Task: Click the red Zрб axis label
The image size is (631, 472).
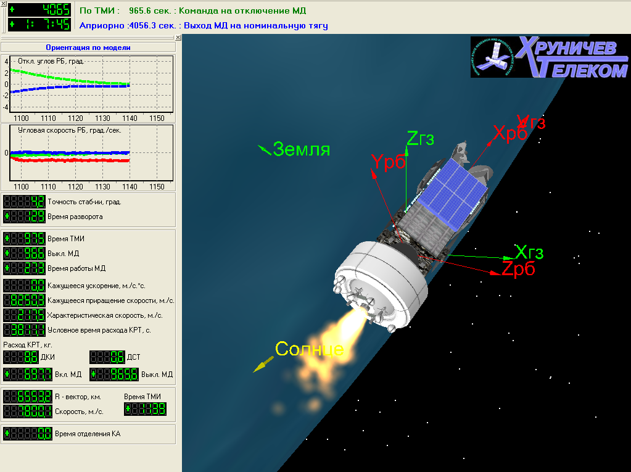Action: (518, 269)
